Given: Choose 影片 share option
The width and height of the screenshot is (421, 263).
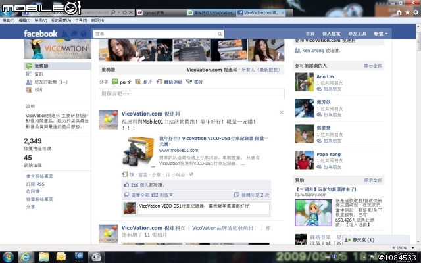Looking at the screenshot, I should (x=195, y=82).
